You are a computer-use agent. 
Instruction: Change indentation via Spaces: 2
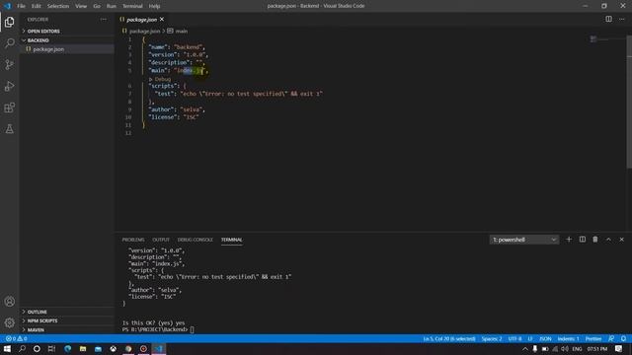tap(492, 338)
